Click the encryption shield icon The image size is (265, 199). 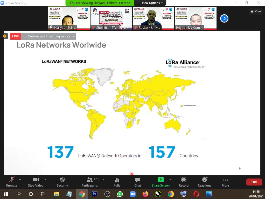click(5, 36)
